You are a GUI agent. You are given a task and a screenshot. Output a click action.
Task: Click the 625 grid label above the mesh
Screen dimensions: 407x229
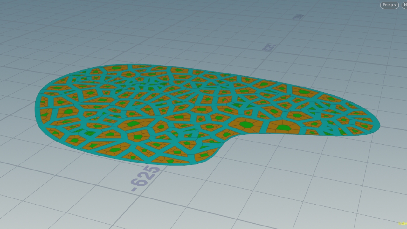[x=269, y=47]
